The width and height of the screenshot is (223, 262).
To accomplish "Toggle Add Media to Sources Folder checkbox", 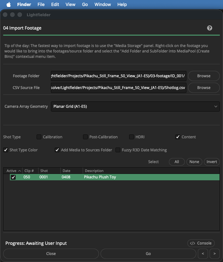I will 57,150.
